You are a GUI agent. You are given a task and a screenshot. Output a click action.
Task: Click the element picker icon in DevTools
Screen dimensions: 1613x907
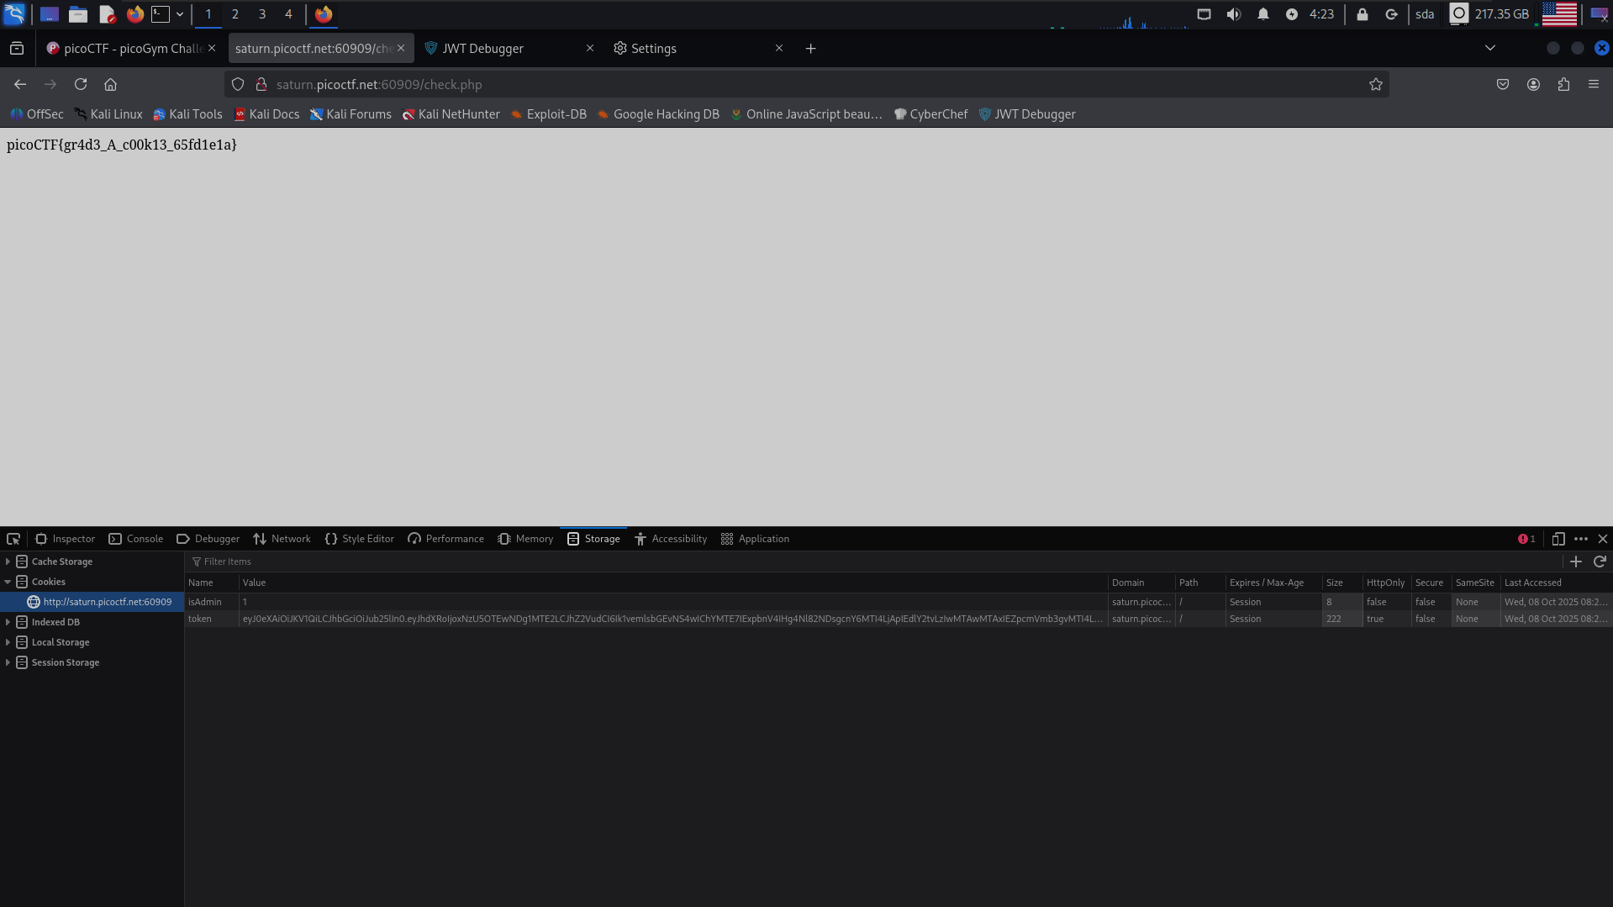click(x=13, y=539)
